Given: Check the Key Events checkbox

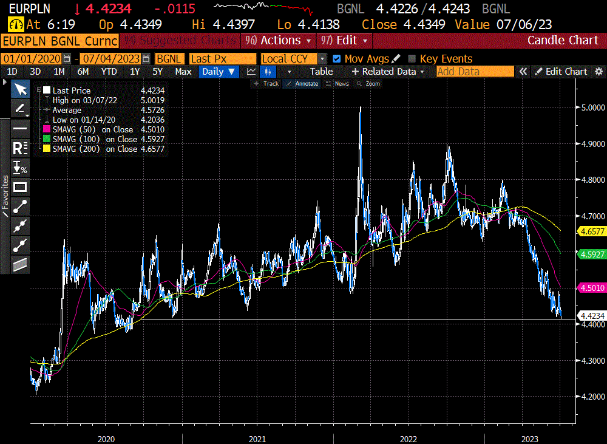Looking at the screenshot, I should click(412, 59).
